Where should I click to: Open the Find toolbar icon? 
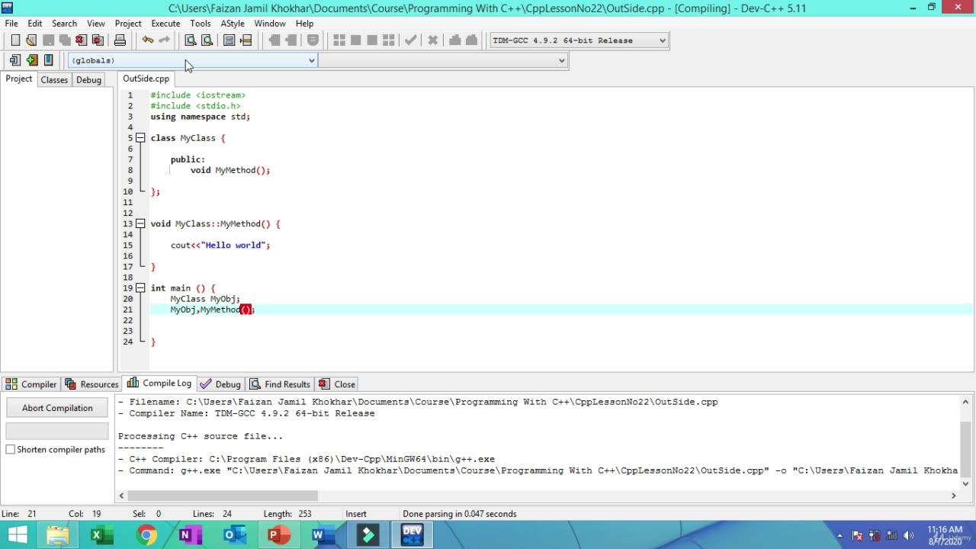pos(190,40)
